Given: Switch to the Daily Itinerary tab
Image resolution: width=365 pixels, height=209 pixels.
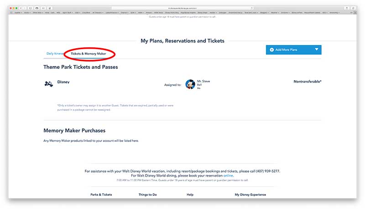Looking at the screenshot, I should [x=54, y=54].
